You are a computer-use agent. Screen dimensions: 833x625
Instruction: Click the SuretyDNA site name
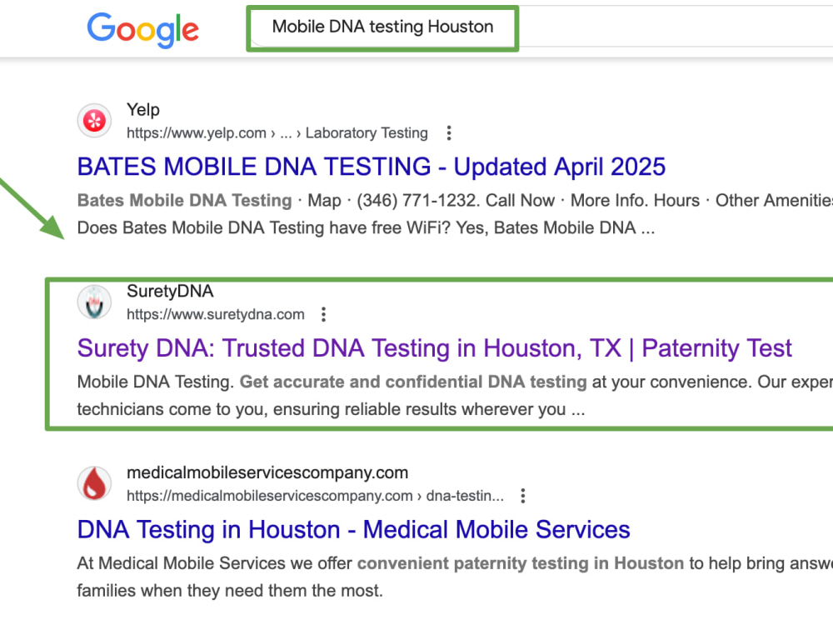(170, 291)
